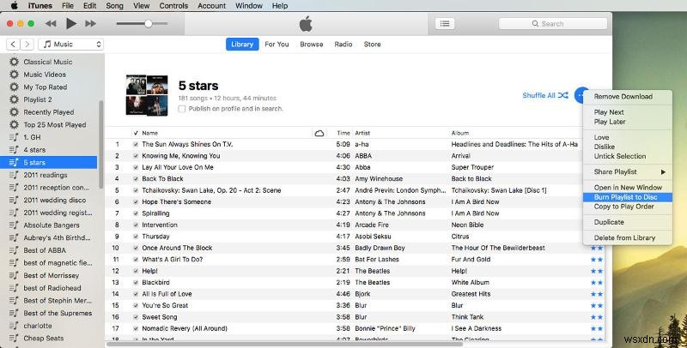Image resolution: width=687 pixels, height=348 pixels.
Task: Select the Best of ABBA playlist
Action: click(x=45, y=250)
